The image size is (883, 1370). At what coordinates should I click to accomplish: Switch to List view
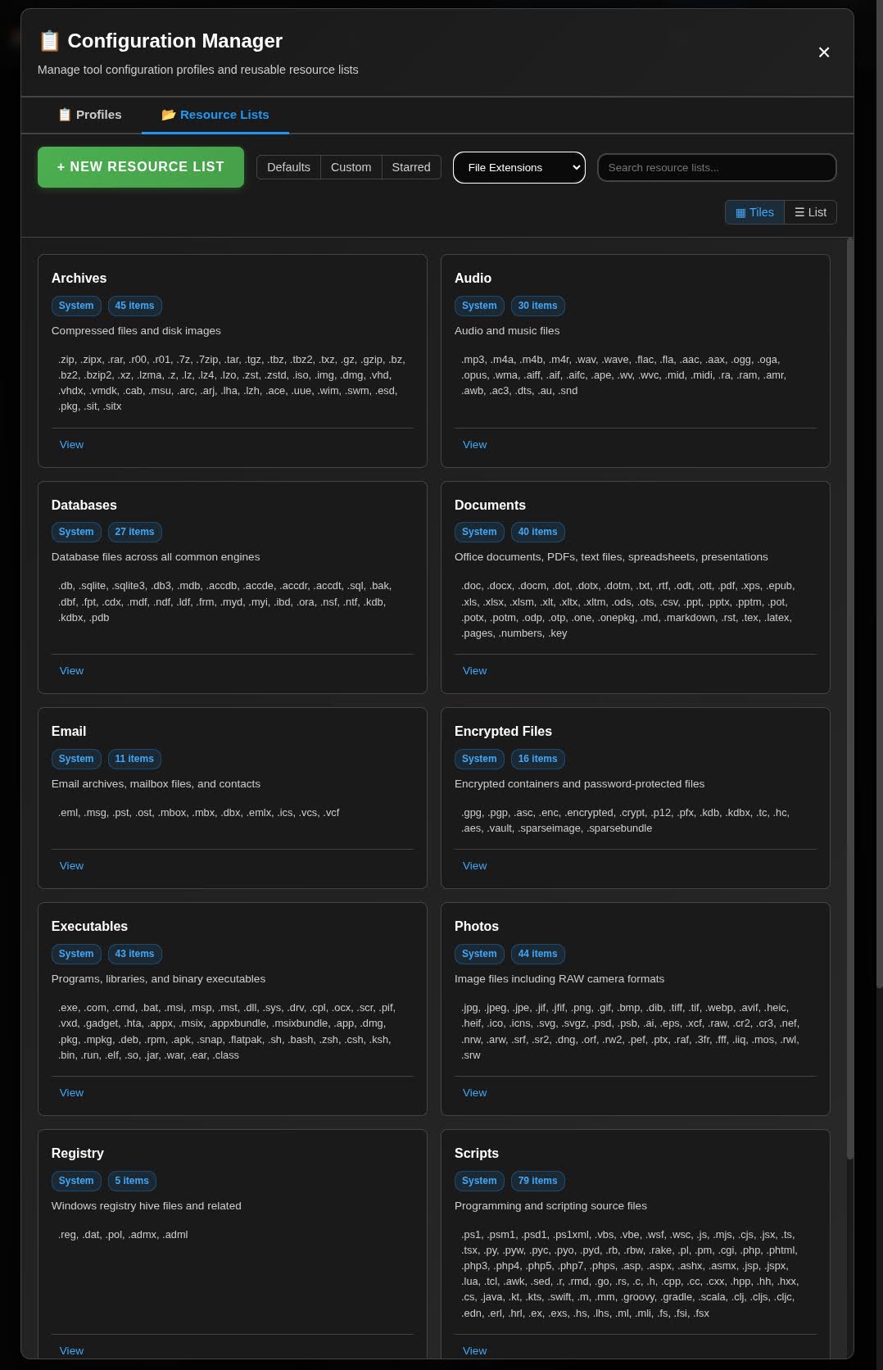810,212
